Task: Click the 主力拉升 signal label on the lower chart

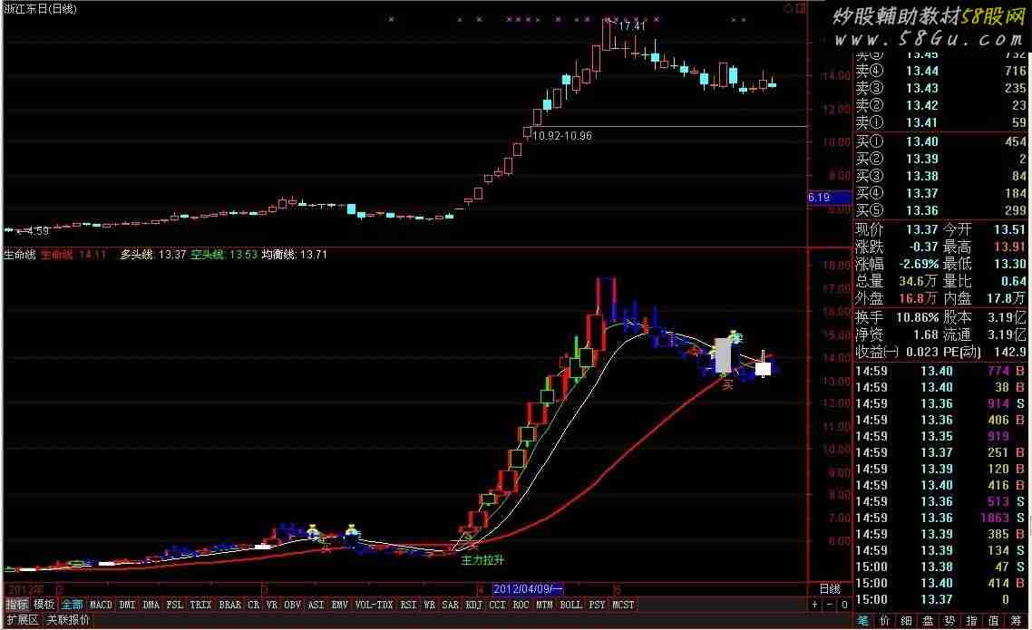Action: click(x=482, y=560)
